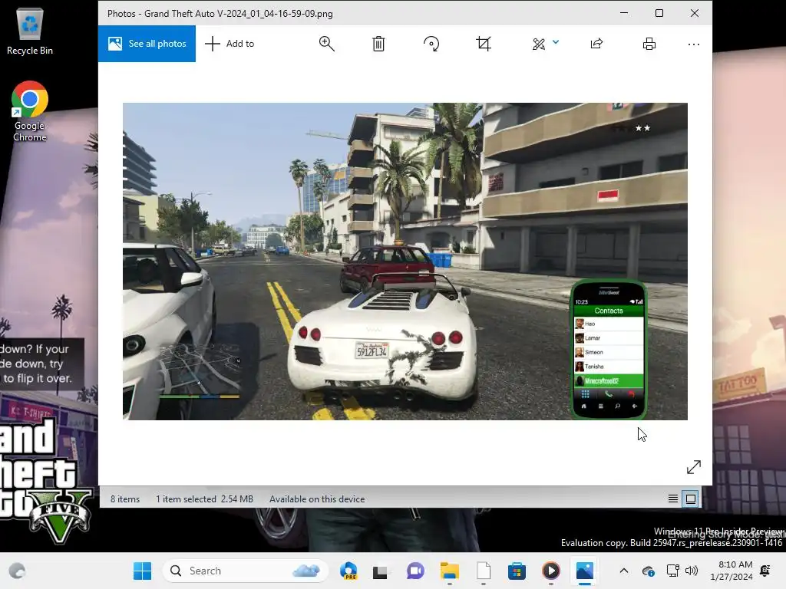Open the Crop tool
The width and height of the screenshot is (786, 589).
(x=484, y=44)
